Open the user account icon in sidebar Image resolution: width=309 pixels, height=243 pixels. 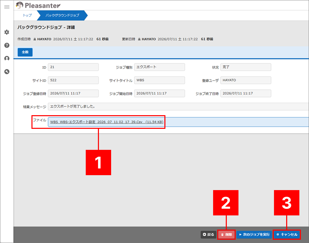tap(7, 58)
